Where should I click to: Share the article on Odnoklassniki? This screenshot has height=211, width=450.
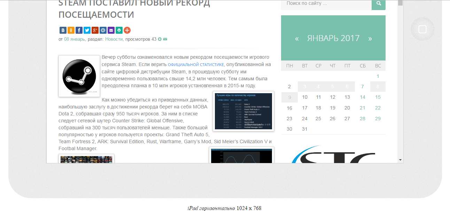coord(71,30)
